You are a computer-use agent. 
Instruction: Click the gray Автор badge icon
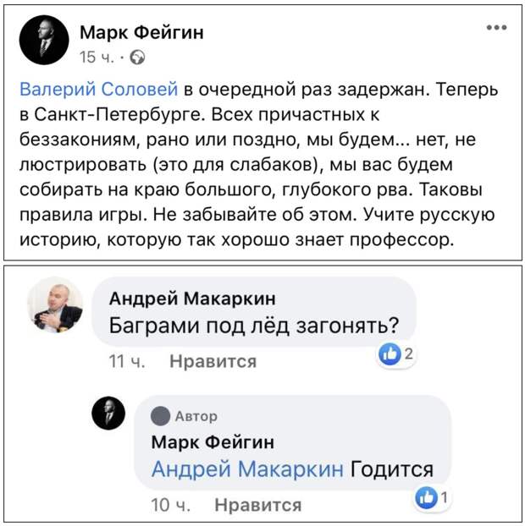point(160,416)
